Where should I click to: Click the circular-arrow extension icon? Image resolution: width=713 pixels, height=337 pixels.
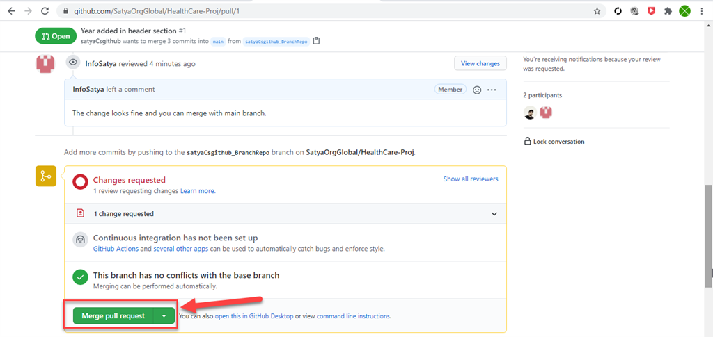(618, 11)
